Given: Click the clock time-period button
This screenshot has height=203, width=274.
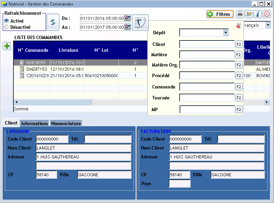Looking at the screenshot, I should tap(140, 23).
